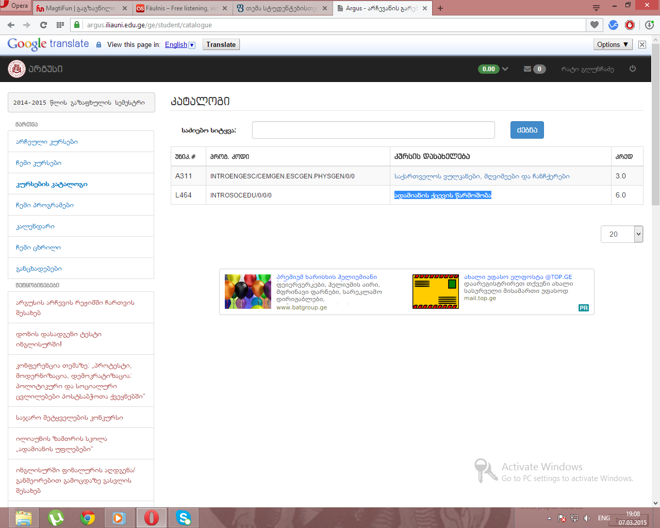The height and width of the screenshot is (528, 660).
Task: Open ჩემი კურსები in the sidebar
Action: pos(81,163)
